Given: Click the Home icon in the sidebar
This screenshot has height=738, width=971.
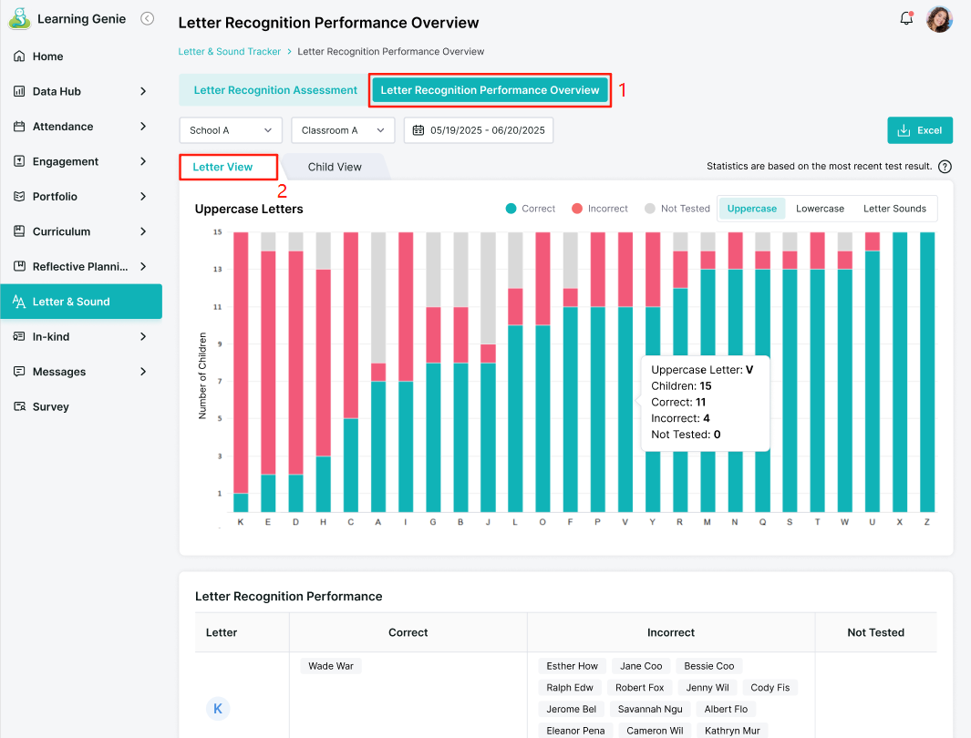Looking at the screenshot, I should tap(19, 56).
